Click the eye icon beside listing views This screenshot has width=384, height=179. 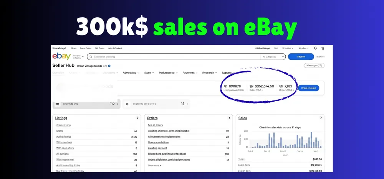click(225, 86)
